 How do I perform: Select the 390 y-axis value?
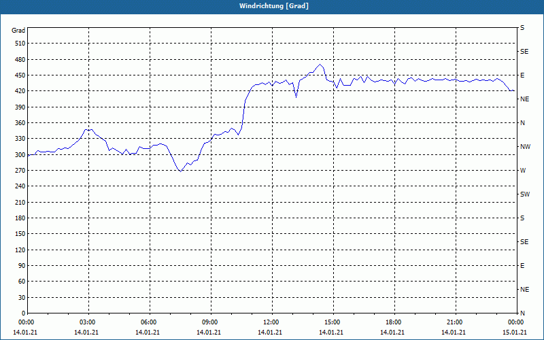[20, 107]
